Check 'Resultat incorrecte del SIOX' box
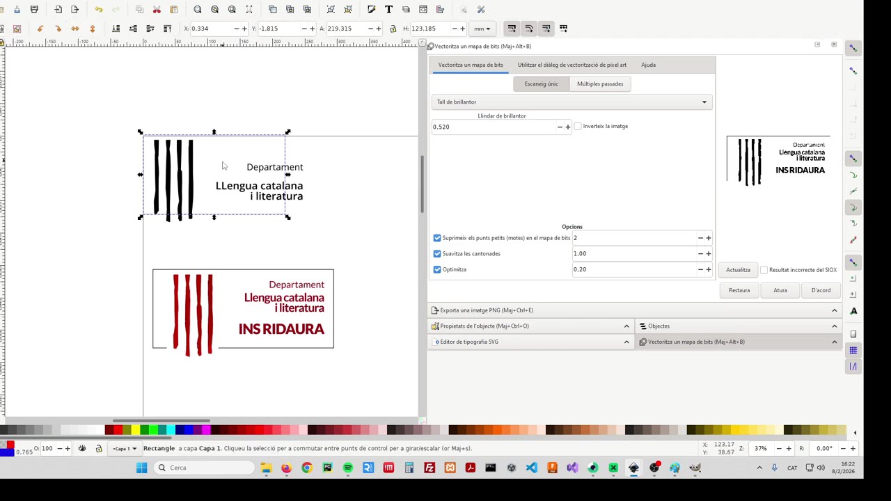The height and width of the screenshot is (501, 891). pyautogui.click(x=764, y=270)
